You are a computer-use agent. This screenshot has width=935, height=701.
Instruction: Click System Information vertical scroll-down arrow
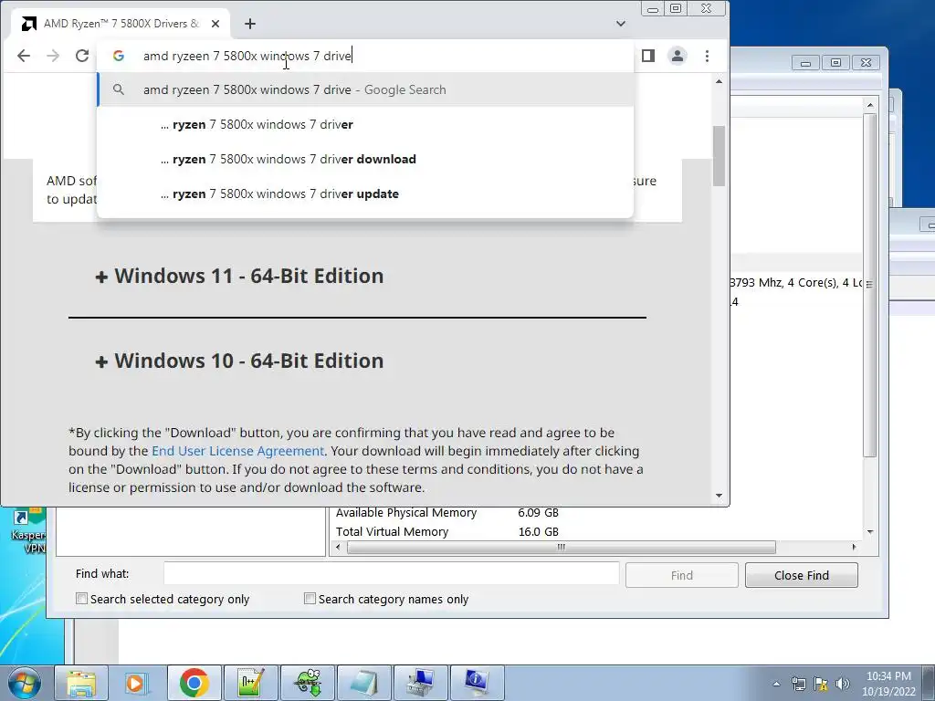870,532
